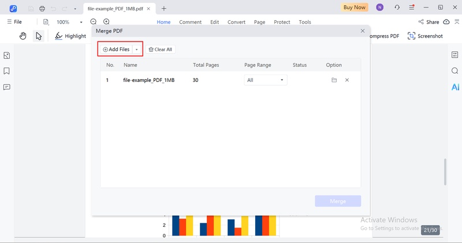Click the page display settings icon

46,22
